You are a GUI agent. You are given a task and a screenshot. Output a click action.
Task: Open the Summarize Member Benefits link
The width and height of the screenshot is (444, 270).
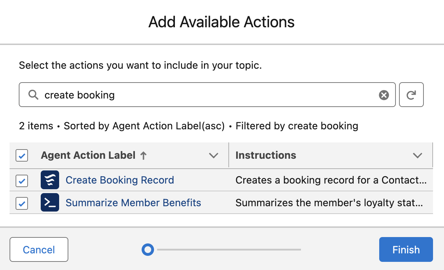pyautogui.click(x=133, y=203)
